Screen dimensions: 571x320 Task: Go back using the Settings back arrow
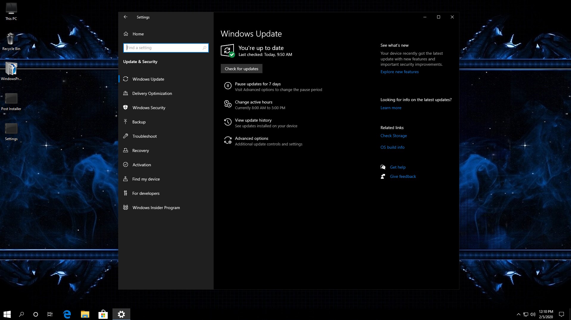(126, 17)
